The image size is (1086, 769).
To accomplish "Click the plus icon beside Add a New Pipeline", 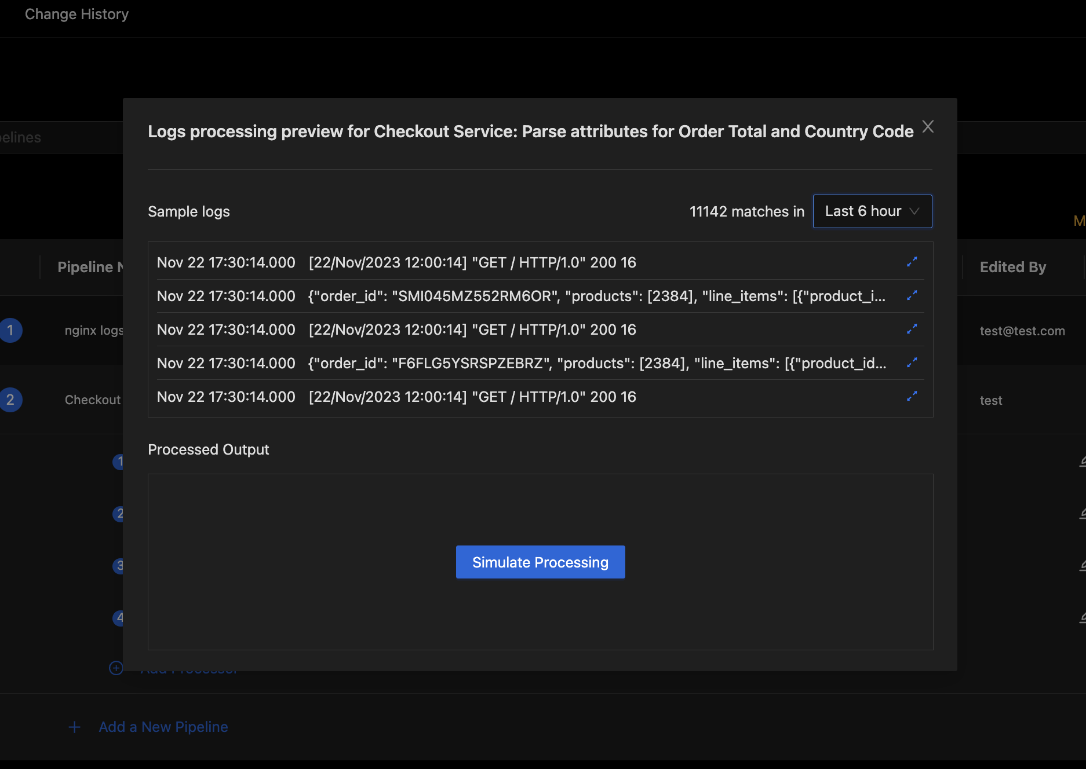I will coord(74,727).
